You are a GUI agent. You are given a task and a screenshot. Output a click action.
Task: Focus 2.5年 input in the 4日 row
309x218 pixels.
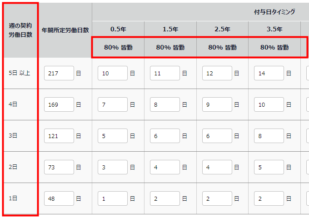(x=217, y=104)
